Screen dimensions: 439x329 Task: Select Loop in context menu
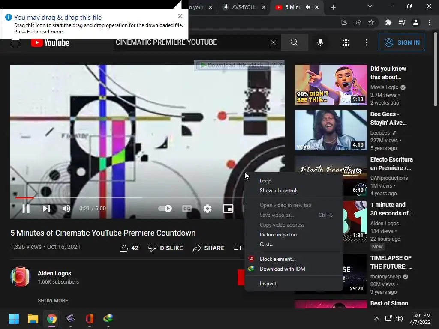pos(294,181)
